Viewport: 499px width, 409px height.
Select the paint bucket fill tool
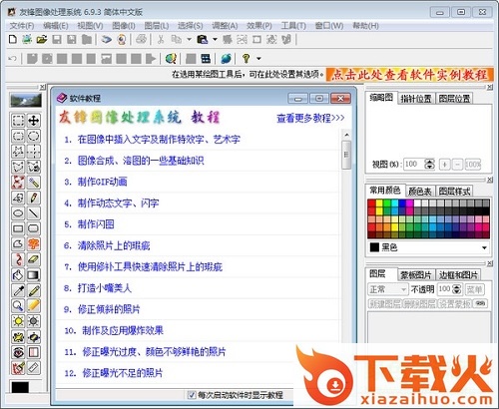click(18, 275)
